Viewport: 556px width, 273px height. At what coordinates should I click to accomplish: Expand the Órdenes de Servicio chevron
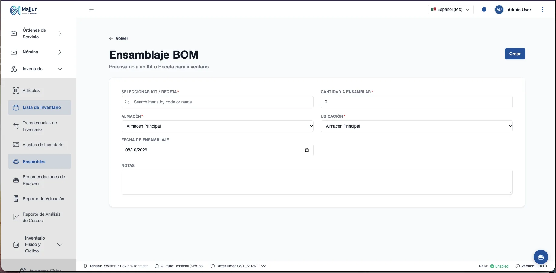[x=60, y=33]
